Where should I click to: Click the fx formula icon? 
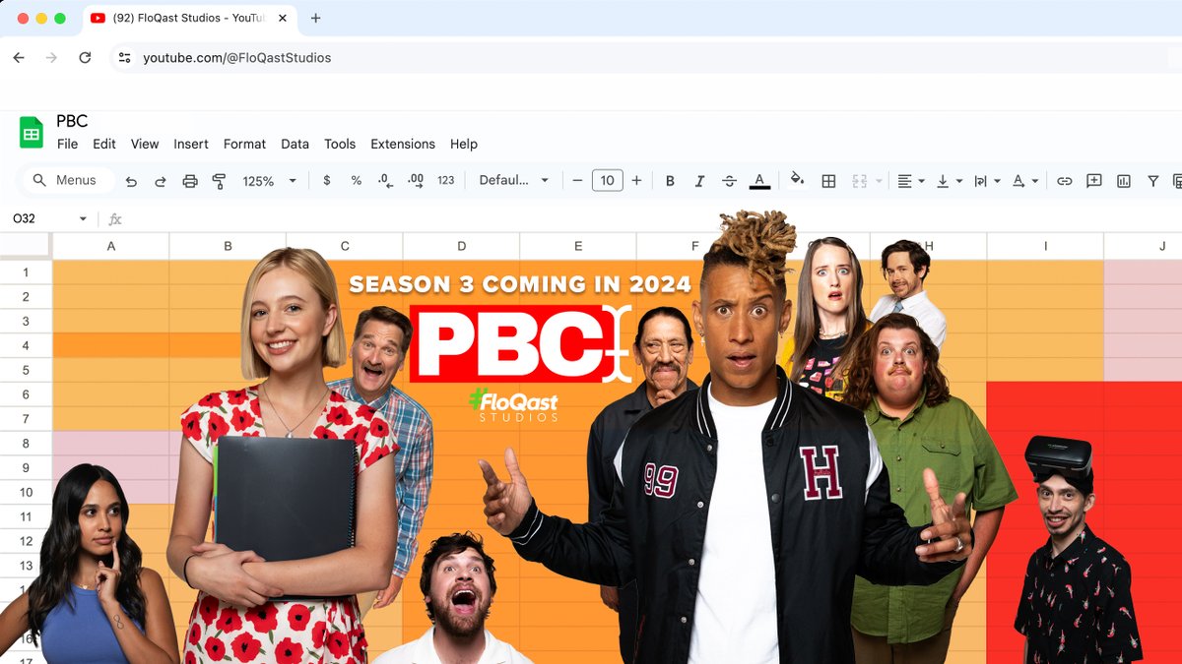point(115,219)
